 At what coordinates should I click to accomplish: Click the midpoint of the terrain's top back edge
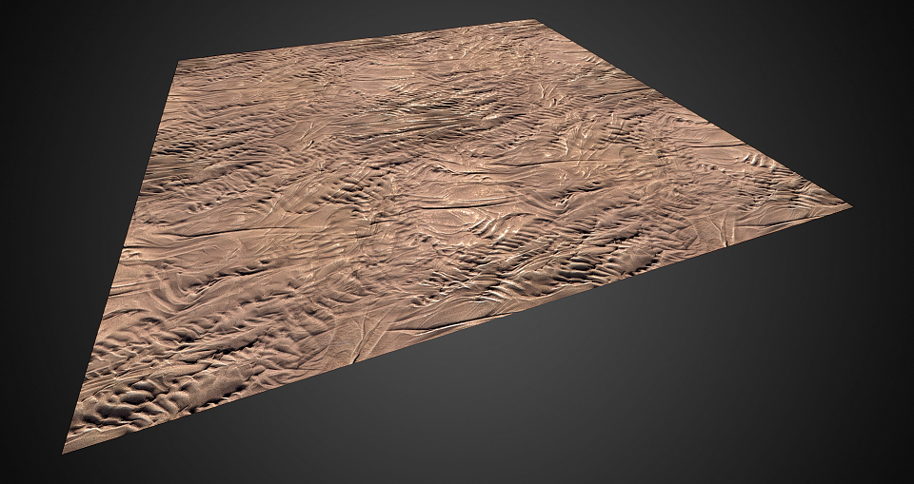click(x=359, y=42)
